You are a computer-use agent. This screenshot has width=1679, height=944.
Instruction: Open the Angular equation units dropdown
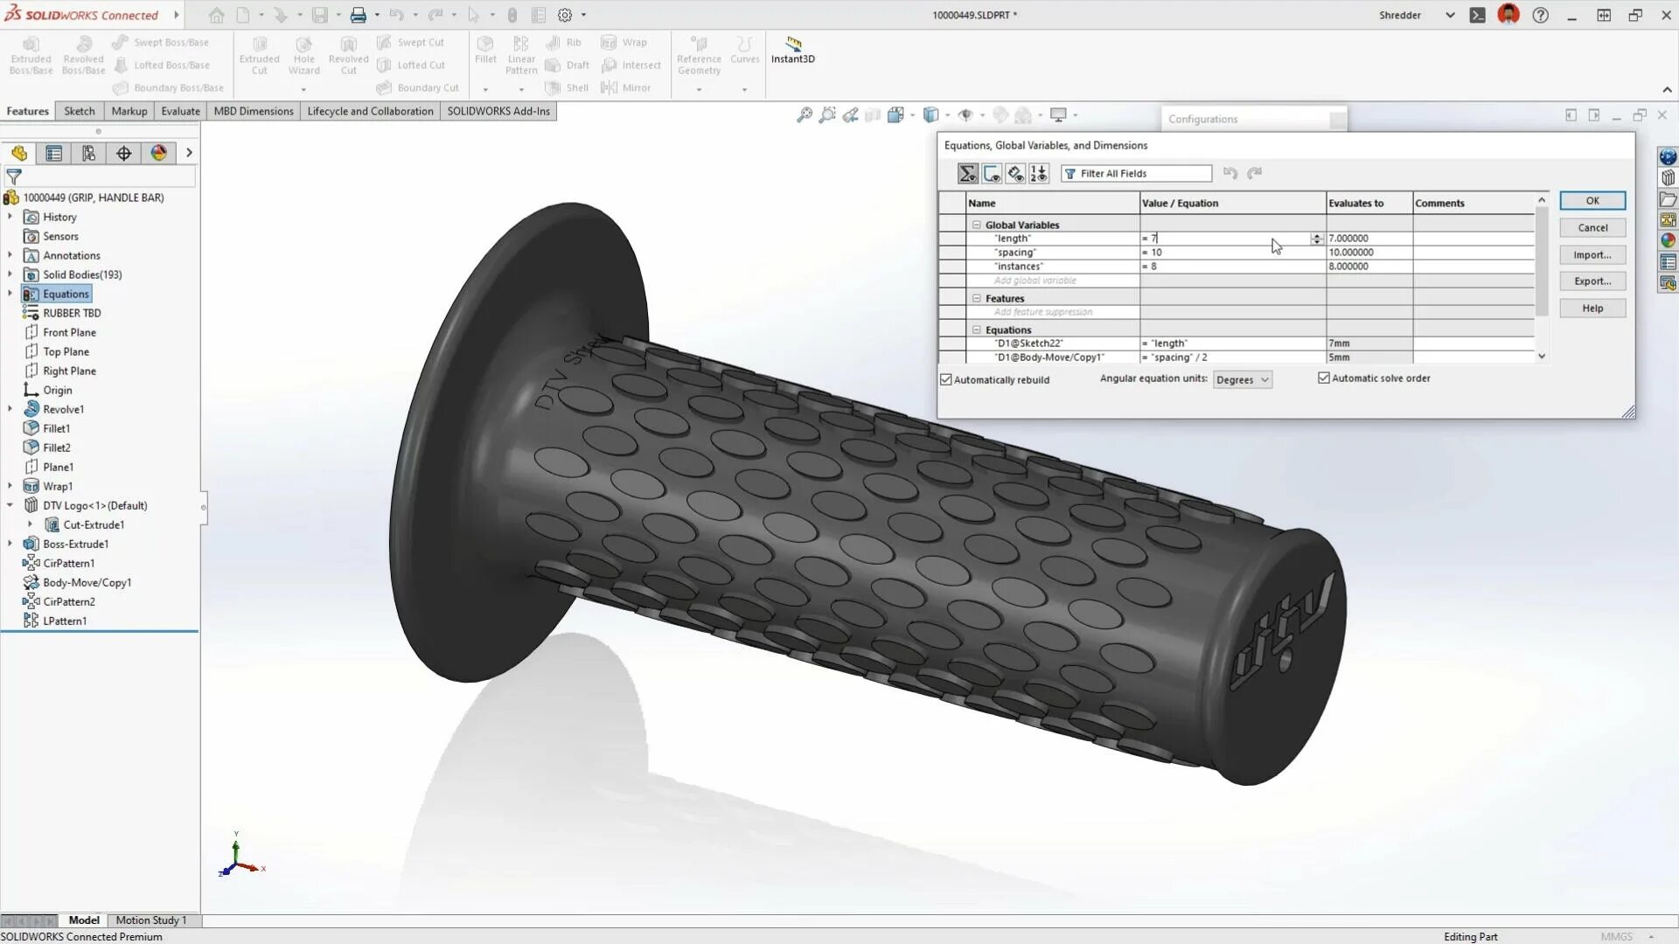pyautogui.click(x=1242, y=379)
